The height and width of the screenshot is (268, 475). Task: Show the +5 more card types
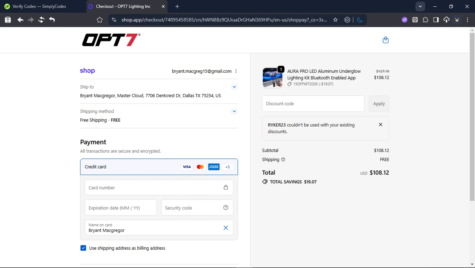[x=227, y=167]
